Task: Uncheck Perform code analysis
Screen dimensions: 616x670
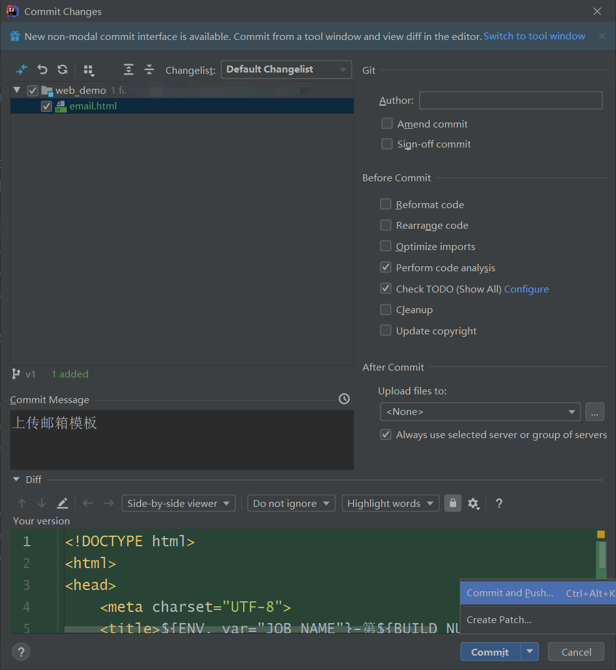Action: tap(385, 267)
